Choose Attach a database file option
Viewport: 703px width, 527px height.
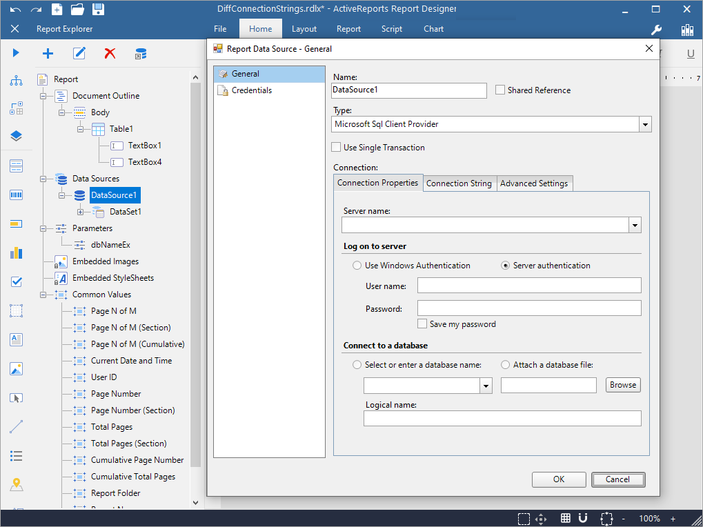[505, 365]
